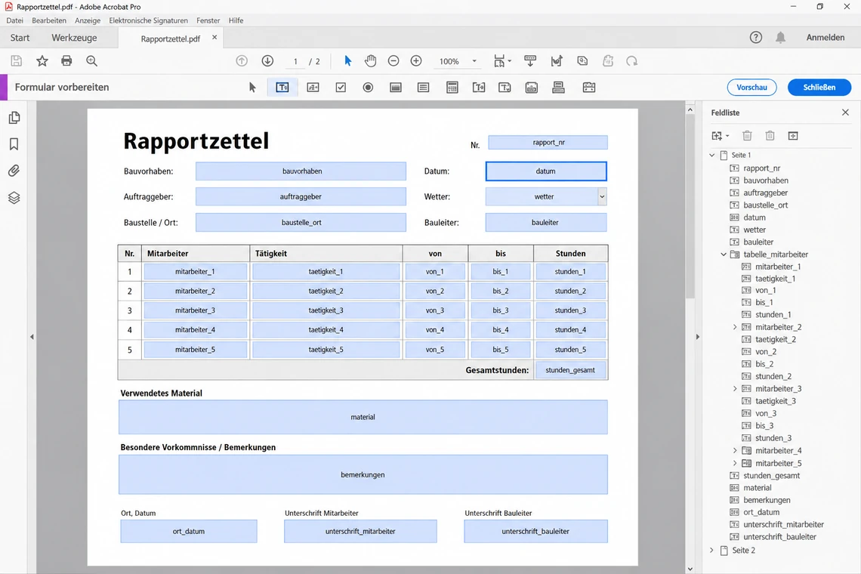The height and width of the screenshot is (574, 861).
Task: Click the page number input field
Action: point(295,61)
